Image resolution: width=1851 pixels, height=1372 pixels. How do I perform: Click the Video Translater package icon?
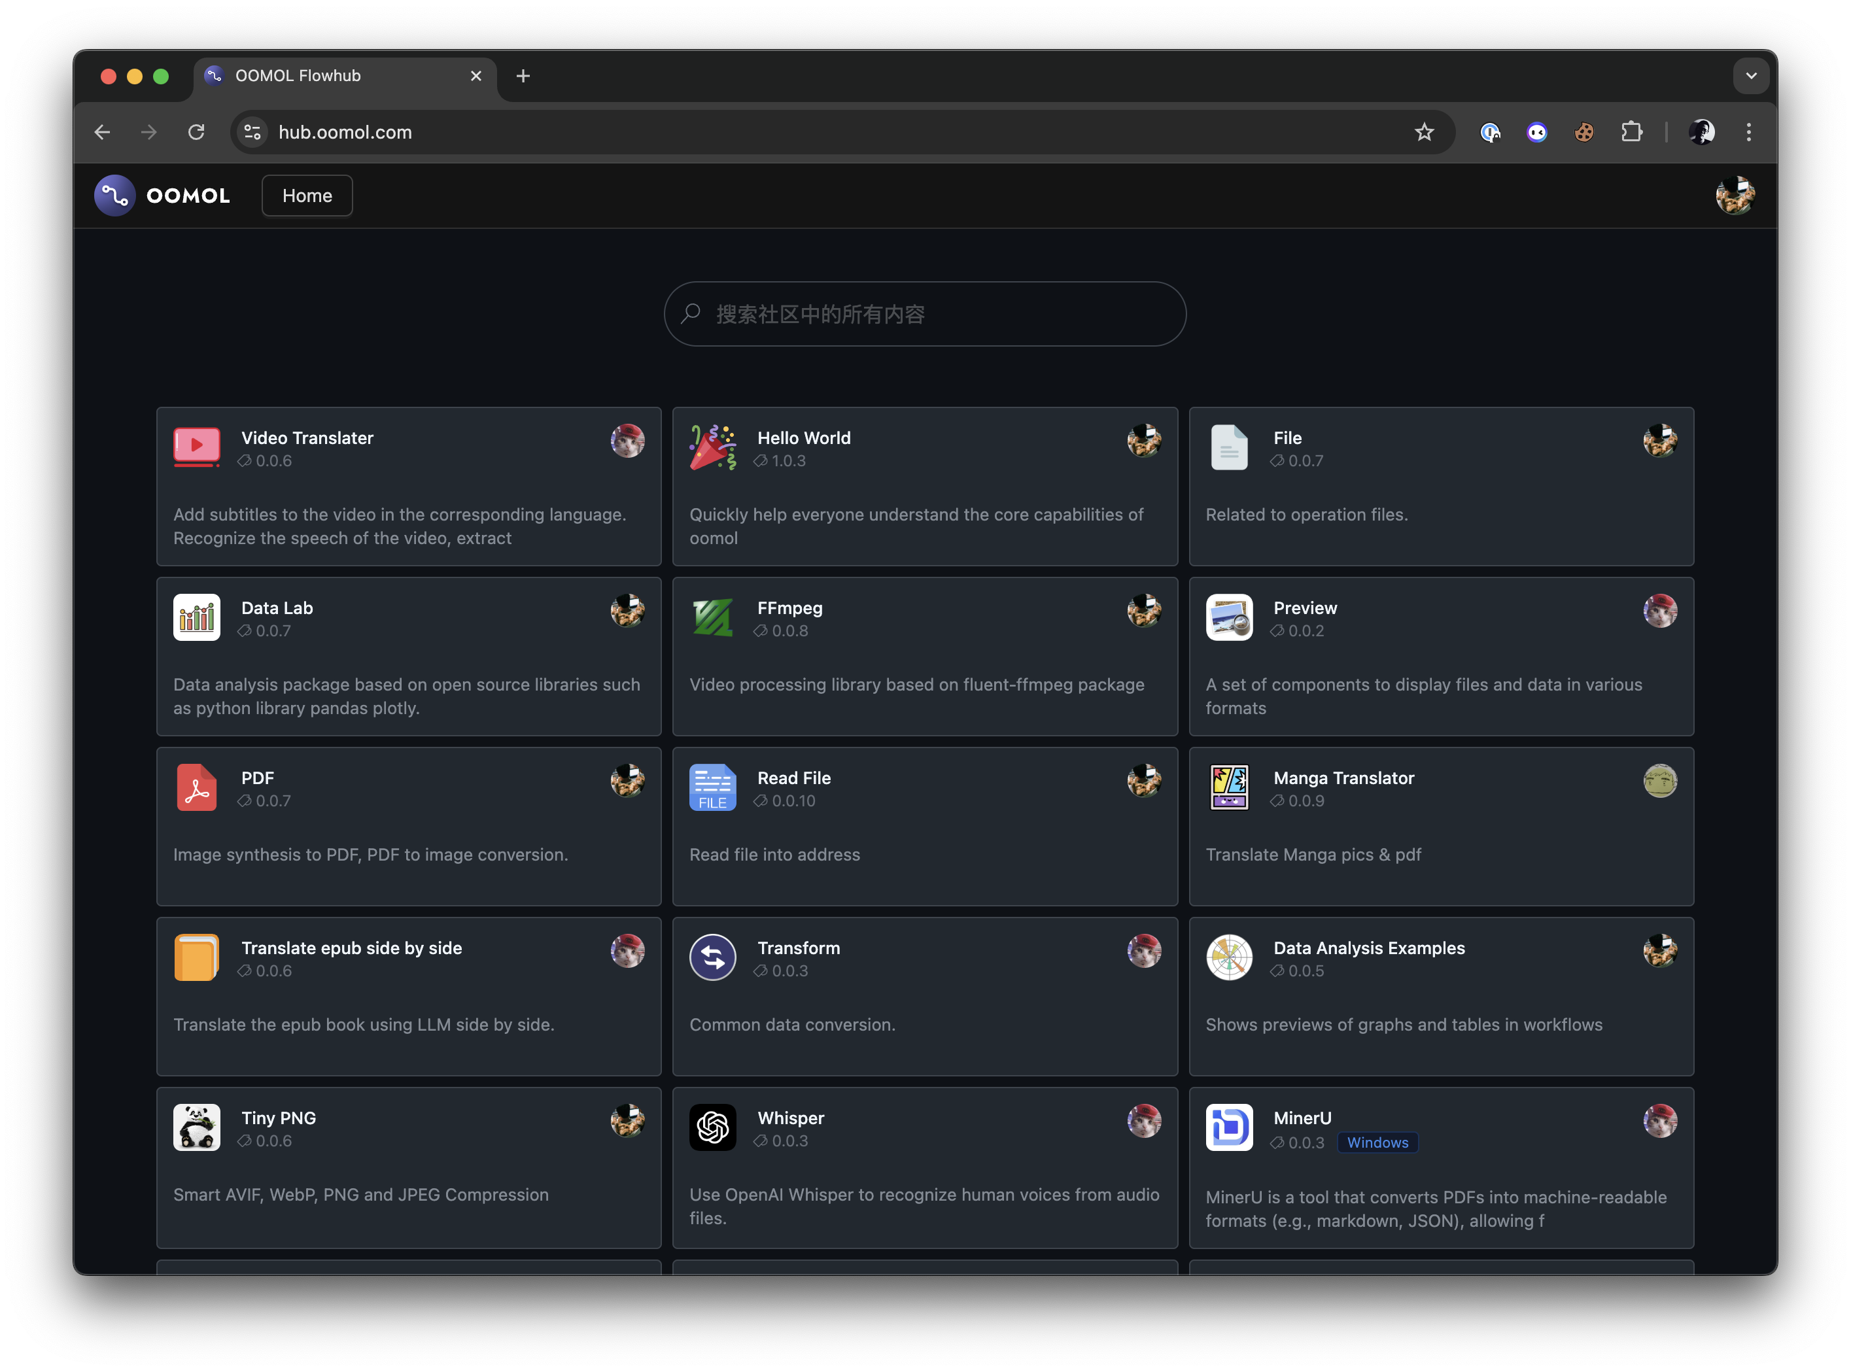(x=196, y=448)
